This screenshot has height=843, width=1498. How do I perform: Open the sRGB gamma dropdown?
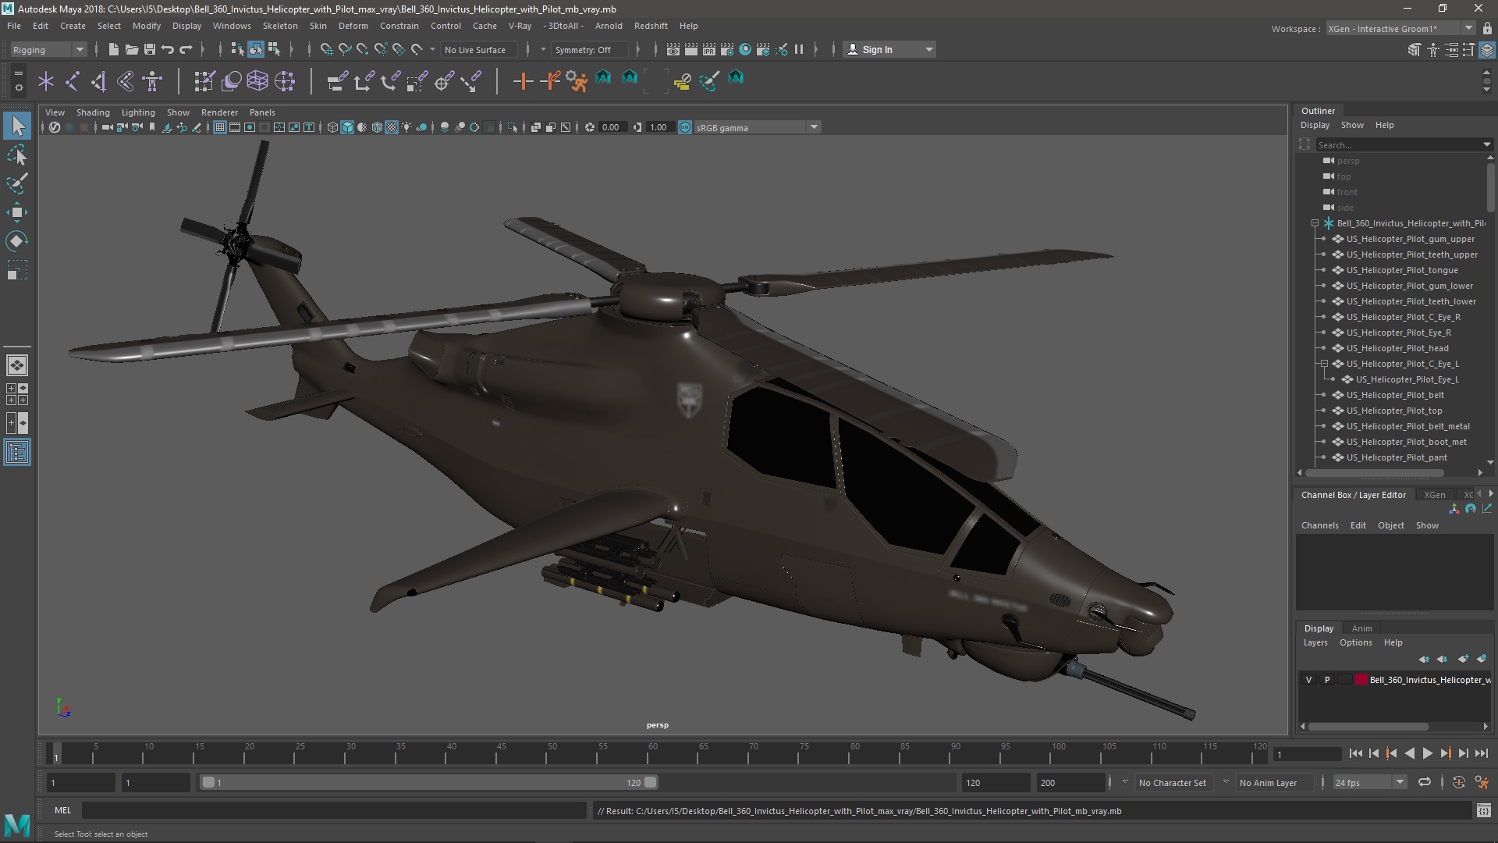pyautogui.click(x=757, y=127)
